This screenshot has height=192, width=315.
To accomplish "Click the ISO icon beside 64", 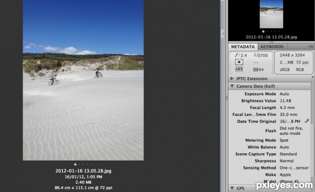I will tap(256, 69).
